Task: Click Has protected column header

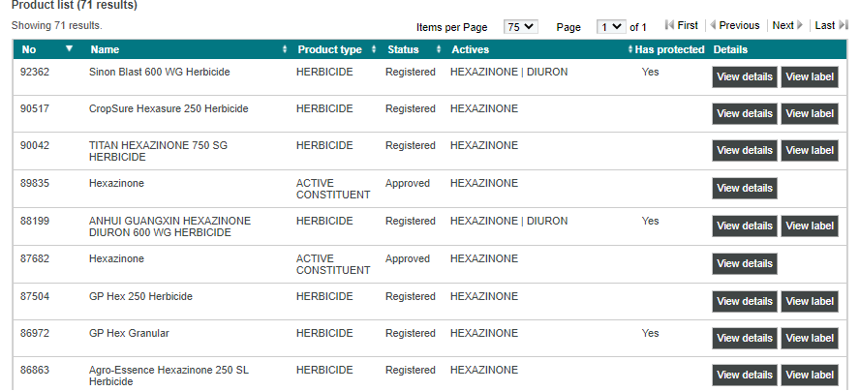Action: (x=670, y=49)
